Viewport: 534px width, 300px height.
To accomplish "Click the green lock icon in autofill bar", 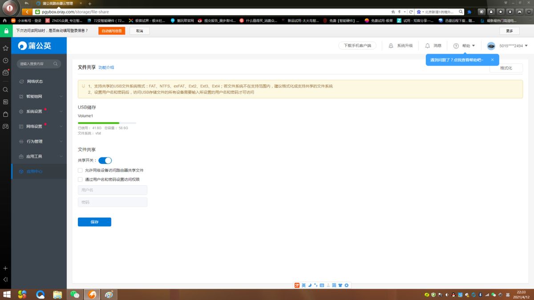I will coord(6,31).
